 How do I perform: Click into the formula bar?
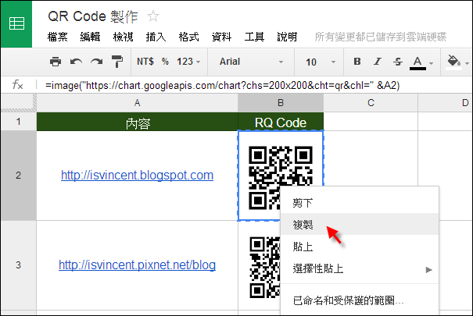pos(253,86)
